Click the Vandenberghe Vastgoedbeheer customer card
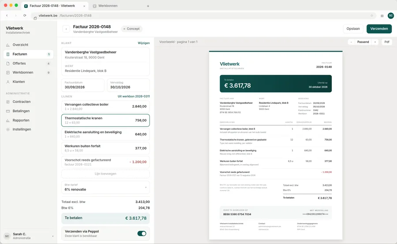The height and width of the screenshot is (244, 397). click(105, 62)
